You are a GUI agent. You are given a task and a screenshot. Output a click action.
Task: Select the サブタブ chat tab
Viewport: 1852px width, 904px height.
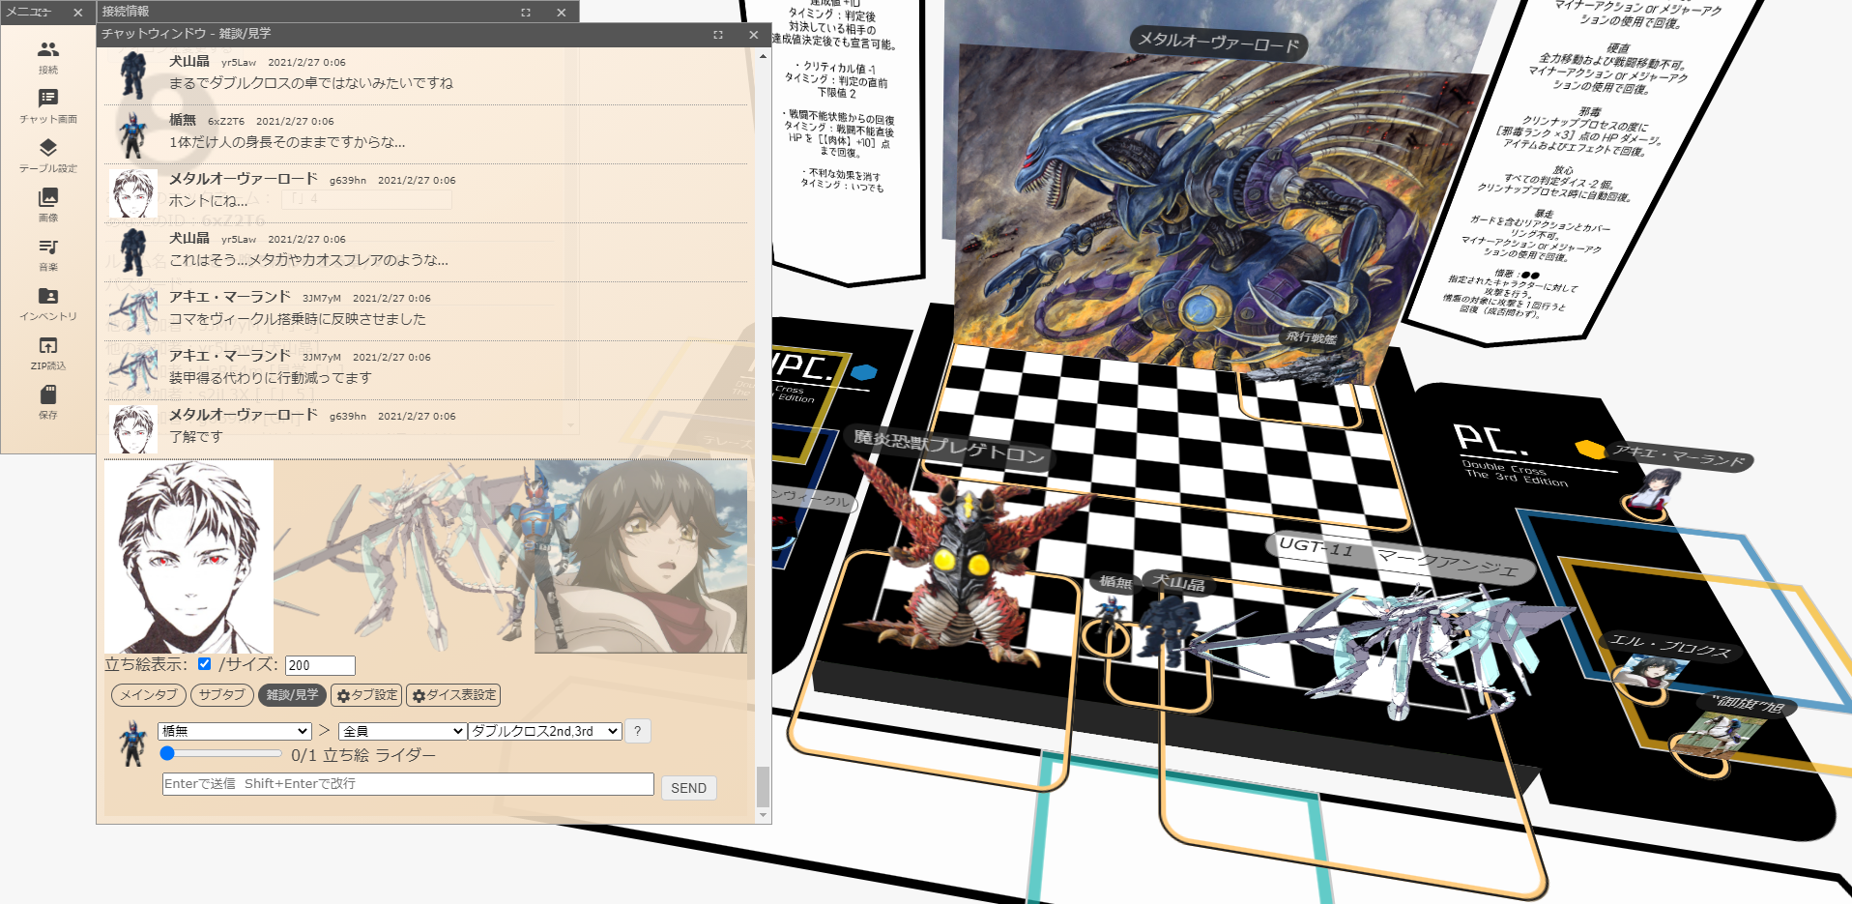[x=221, y=695]
